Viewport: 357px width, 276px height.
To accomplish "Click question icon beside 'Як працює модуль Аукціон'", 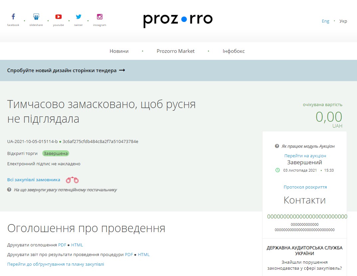I will 277,146.
